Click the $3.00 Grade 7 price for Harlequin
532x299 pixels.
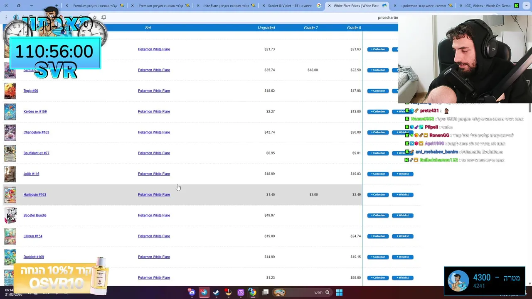point(313,195)
